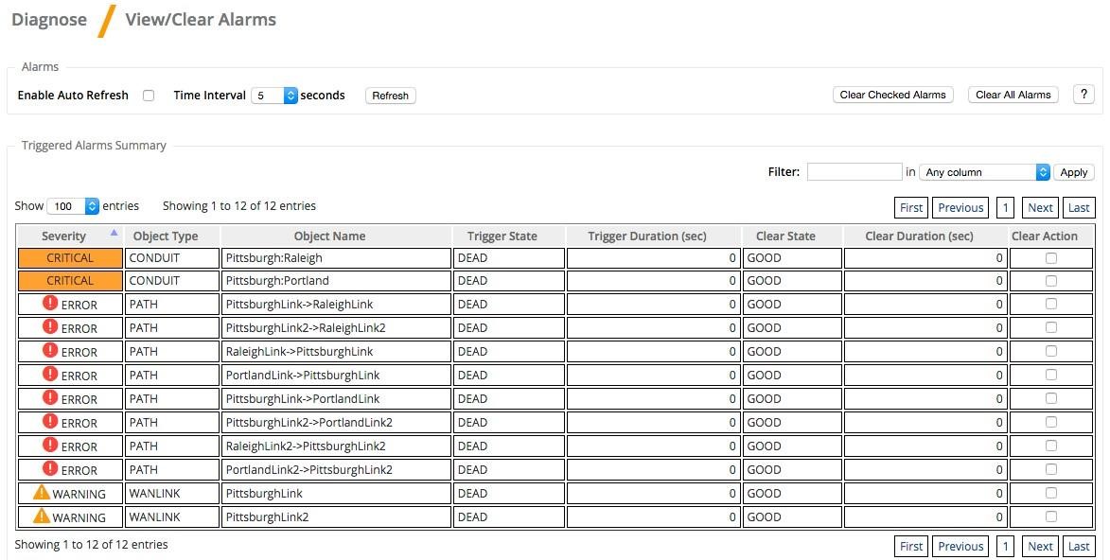The image size is (1110, 560).
Task: Click Severity column sort arrow
Action: point(114,232)
